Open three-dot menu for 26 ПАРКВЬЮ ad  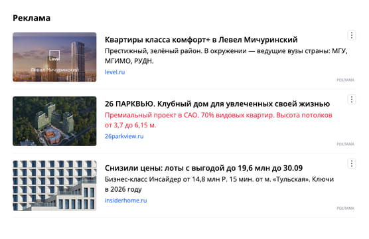coord(352,100)
